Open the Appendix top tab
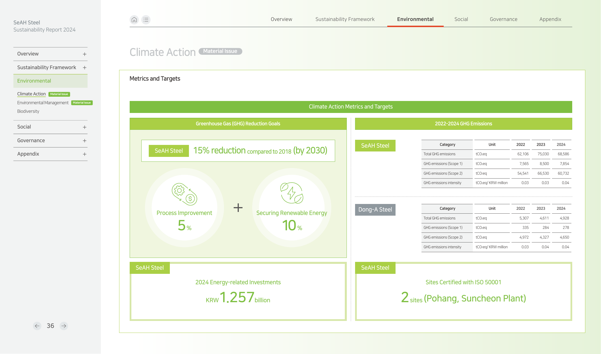601x354 pixels. [x=550, y=19]
